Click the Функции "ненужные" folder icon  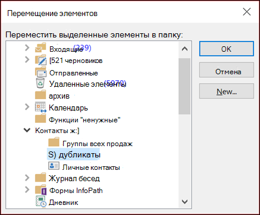[40, 119]
